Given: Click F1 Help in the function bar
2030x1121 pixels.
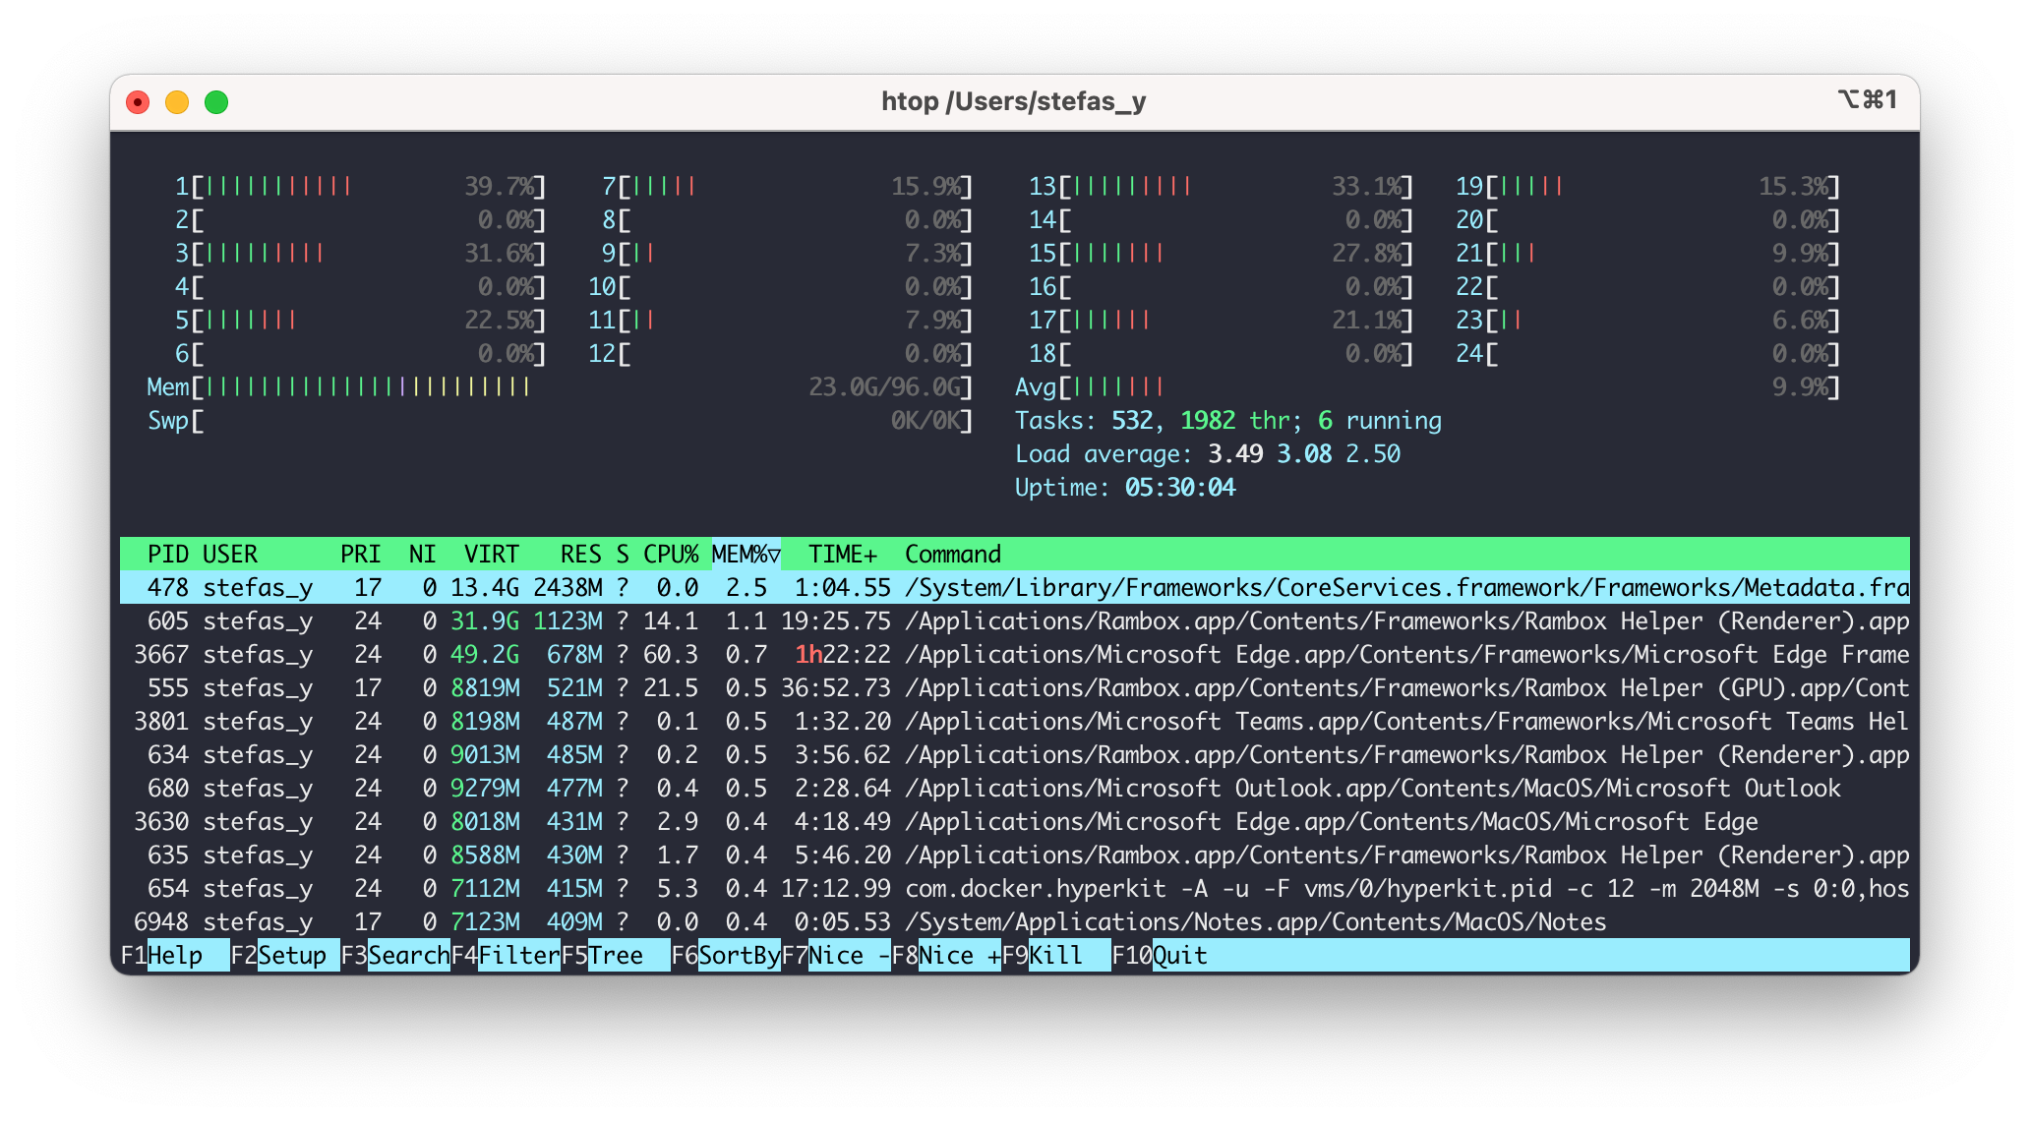Looking at the screenshot, I should 162,956.
